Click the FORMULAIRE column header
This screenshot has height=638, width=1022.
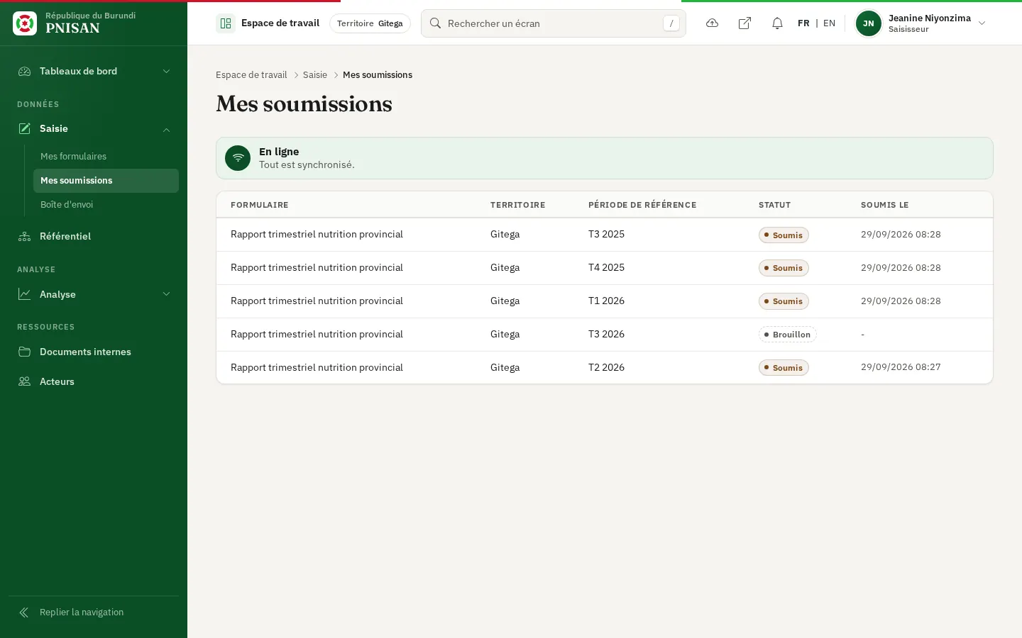pyautogui.click(x=260, y=205)
